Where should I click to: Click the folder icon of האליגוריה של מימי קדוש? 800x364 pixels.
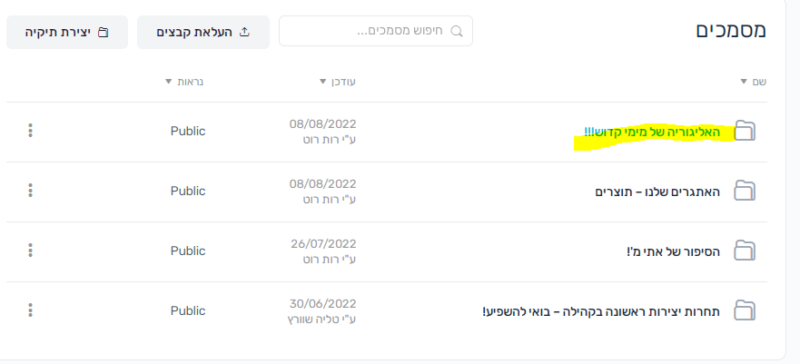click(x=745, y=131)
